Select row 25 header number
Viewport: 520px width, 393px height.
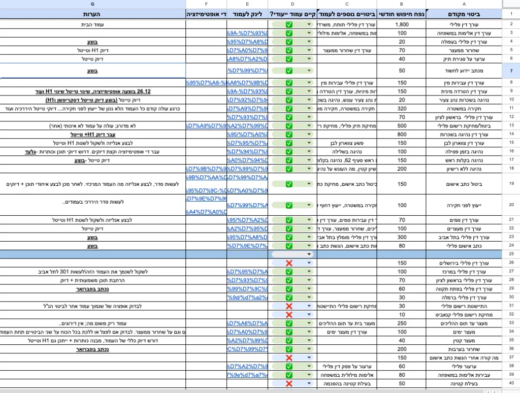click(x=511, y=254)
